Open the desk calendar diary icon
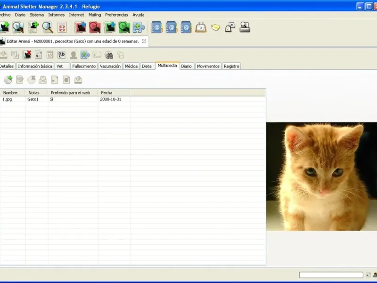This screenshot has width=377, height=283. coord(201,27)
